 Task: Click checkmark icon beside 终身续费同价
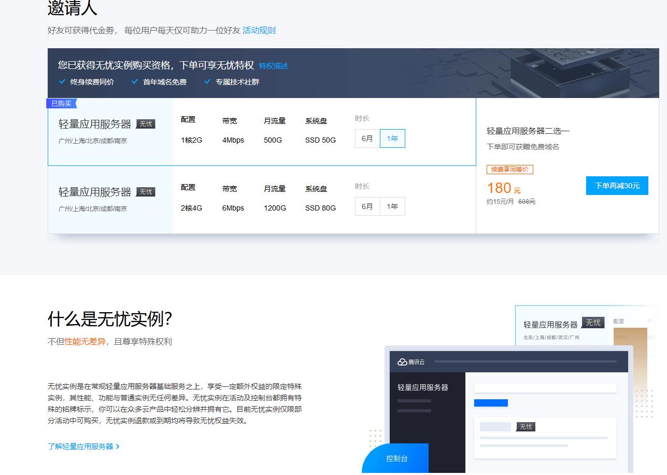click(62, 81)
